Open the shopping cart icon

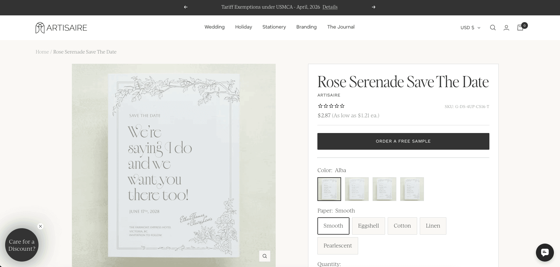tap(521, 27)
